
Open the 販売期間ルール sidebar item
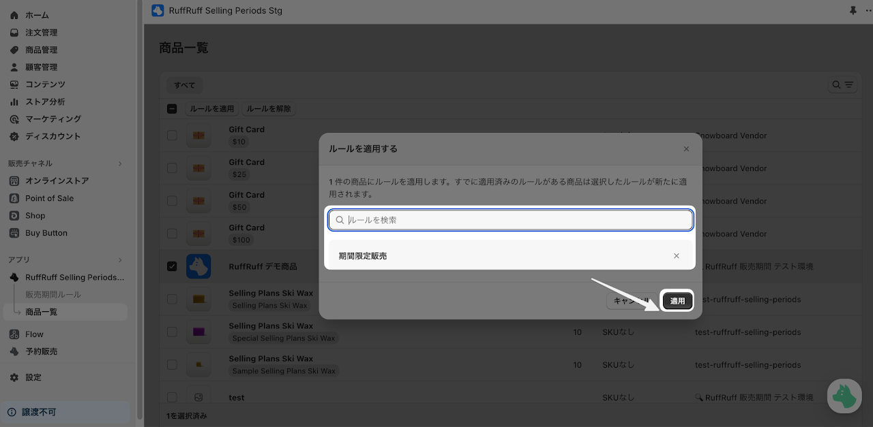point(53,295)
